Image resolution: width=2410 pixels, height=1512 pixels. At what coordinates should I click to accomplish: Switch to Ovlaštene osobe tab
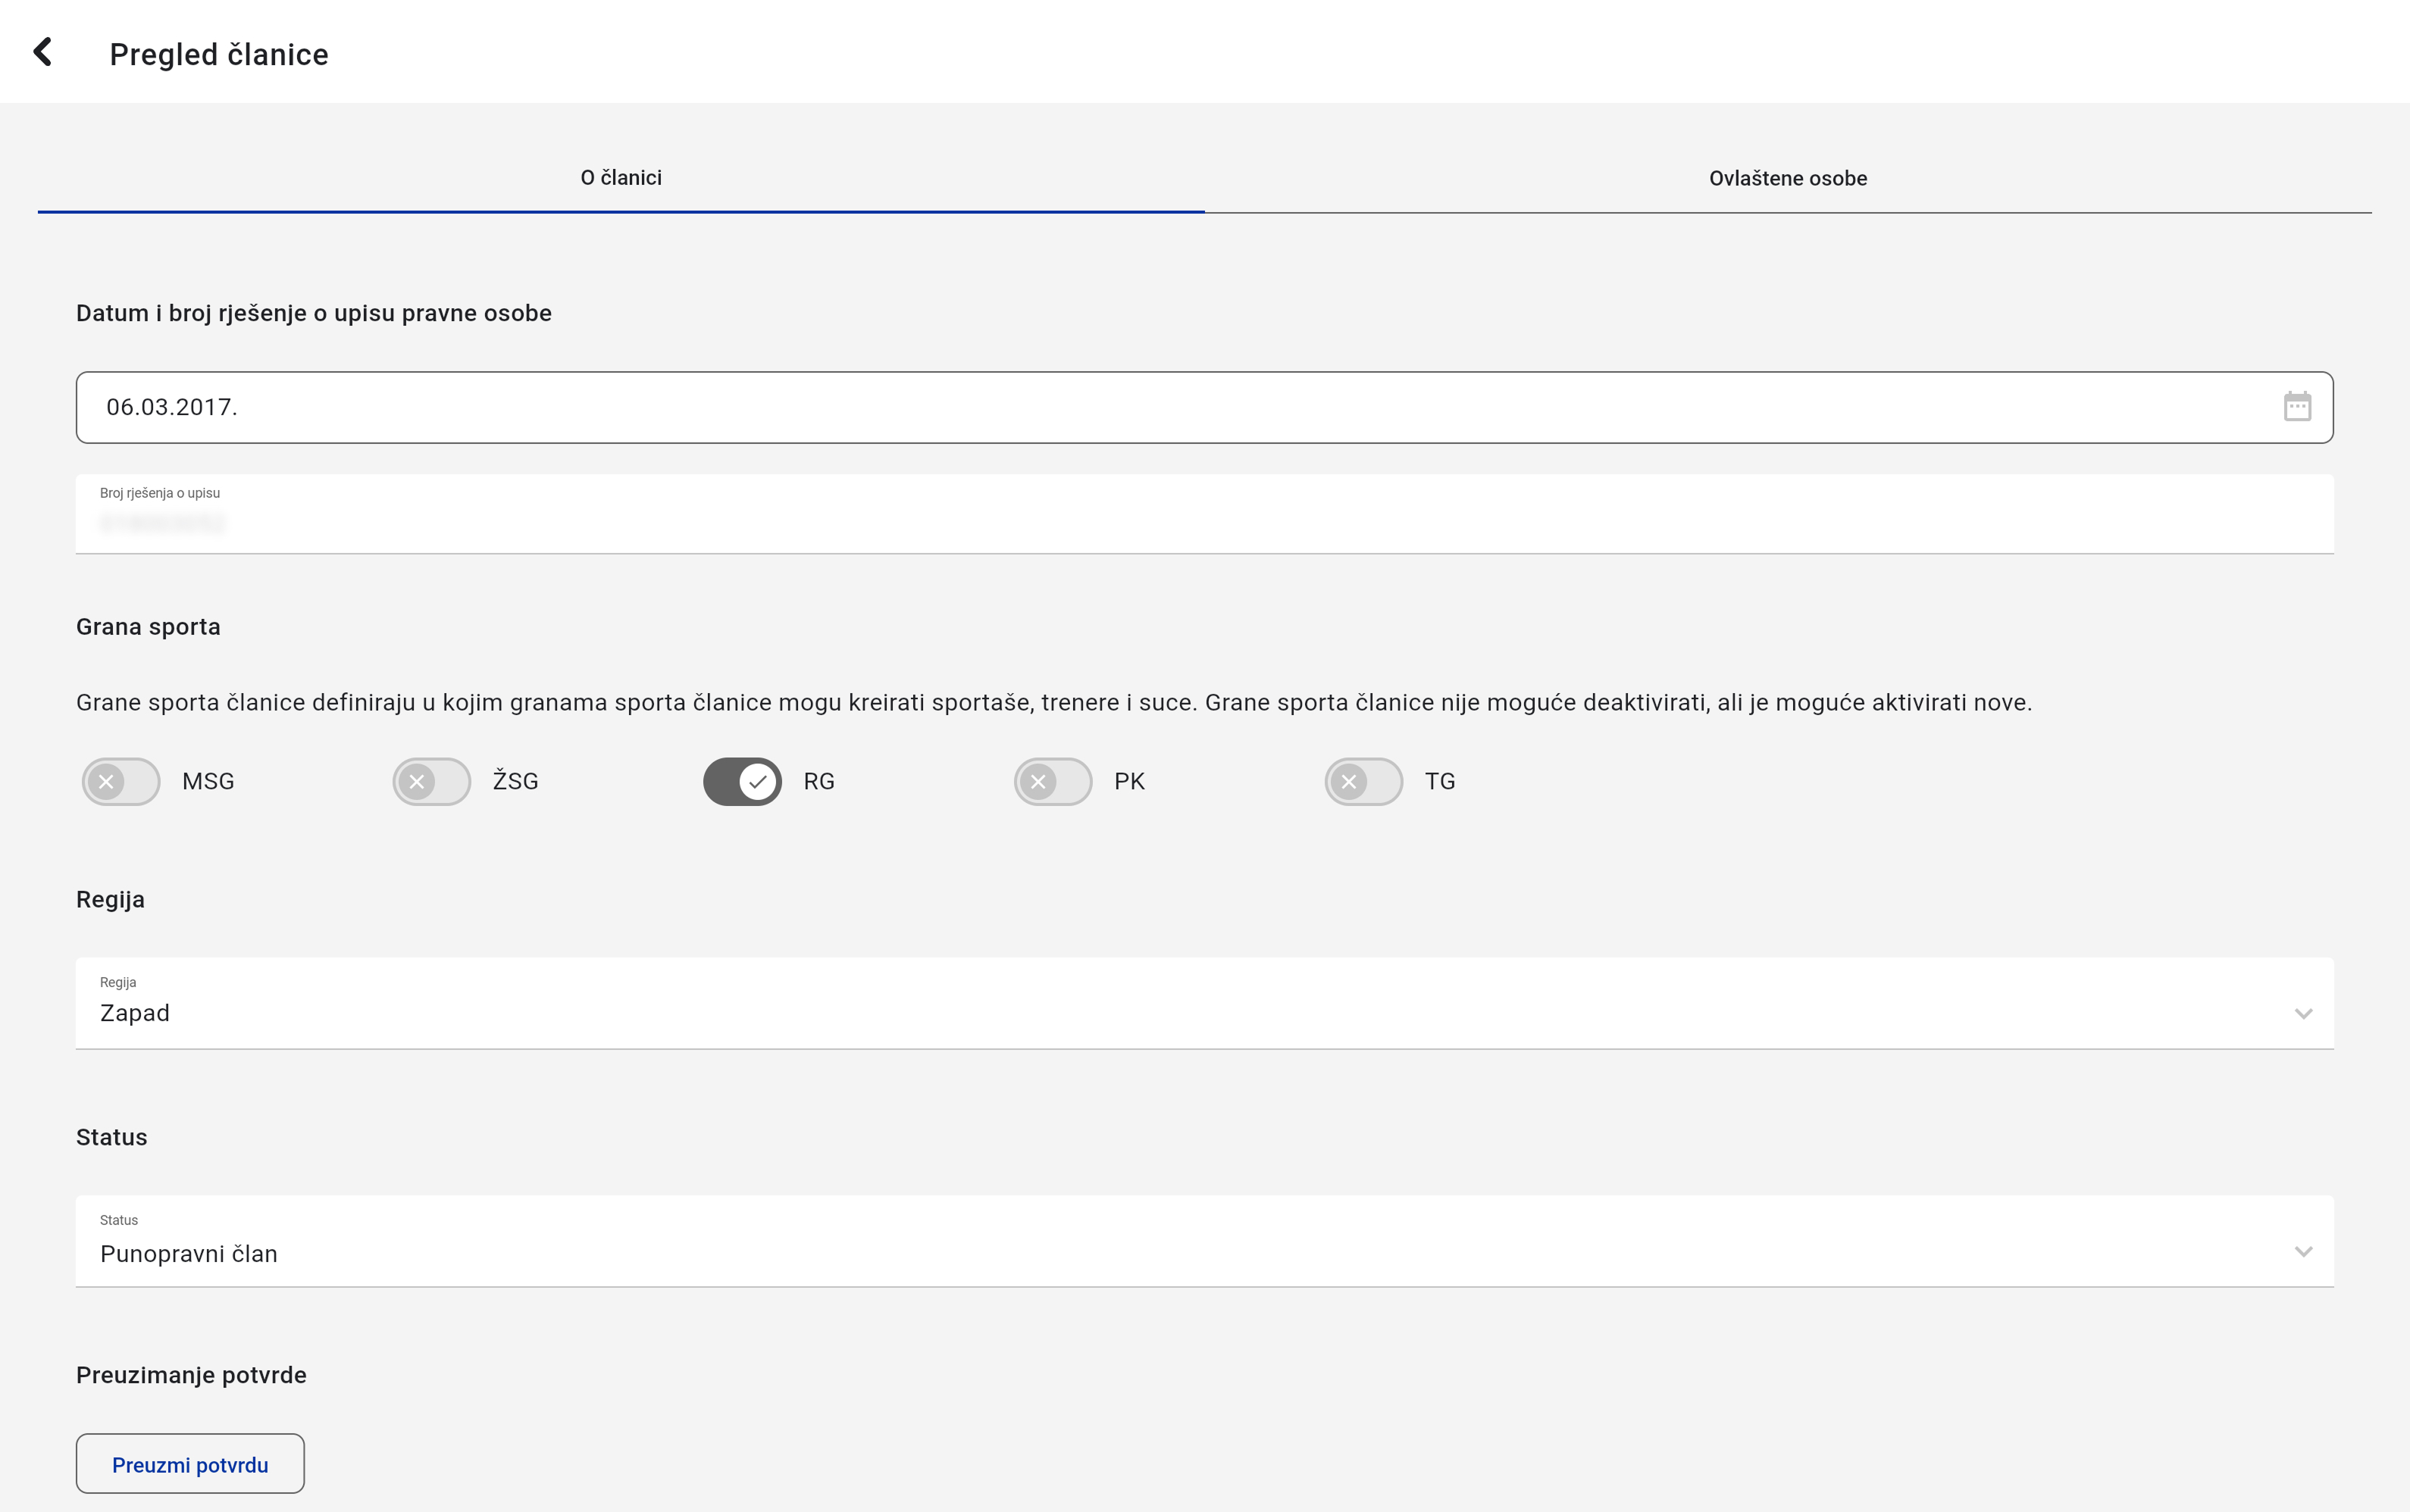coord(1788,179)
